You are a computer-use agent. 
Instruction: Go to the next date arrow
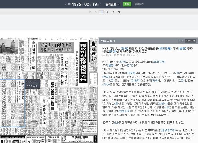coord(101,4)
